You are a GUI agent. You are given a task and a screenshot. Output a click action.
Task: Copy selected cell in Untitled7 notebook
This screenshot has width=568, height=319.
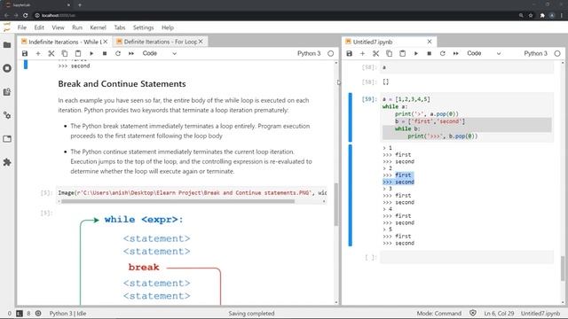pos(389,53)
